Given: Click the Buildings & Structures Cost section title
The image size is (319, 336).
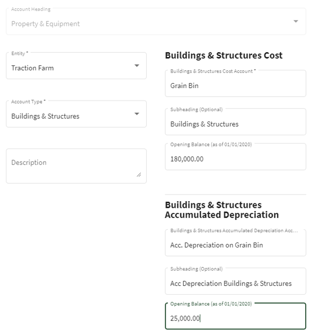Looking at the screenshot, I should (x=224, y=56).
